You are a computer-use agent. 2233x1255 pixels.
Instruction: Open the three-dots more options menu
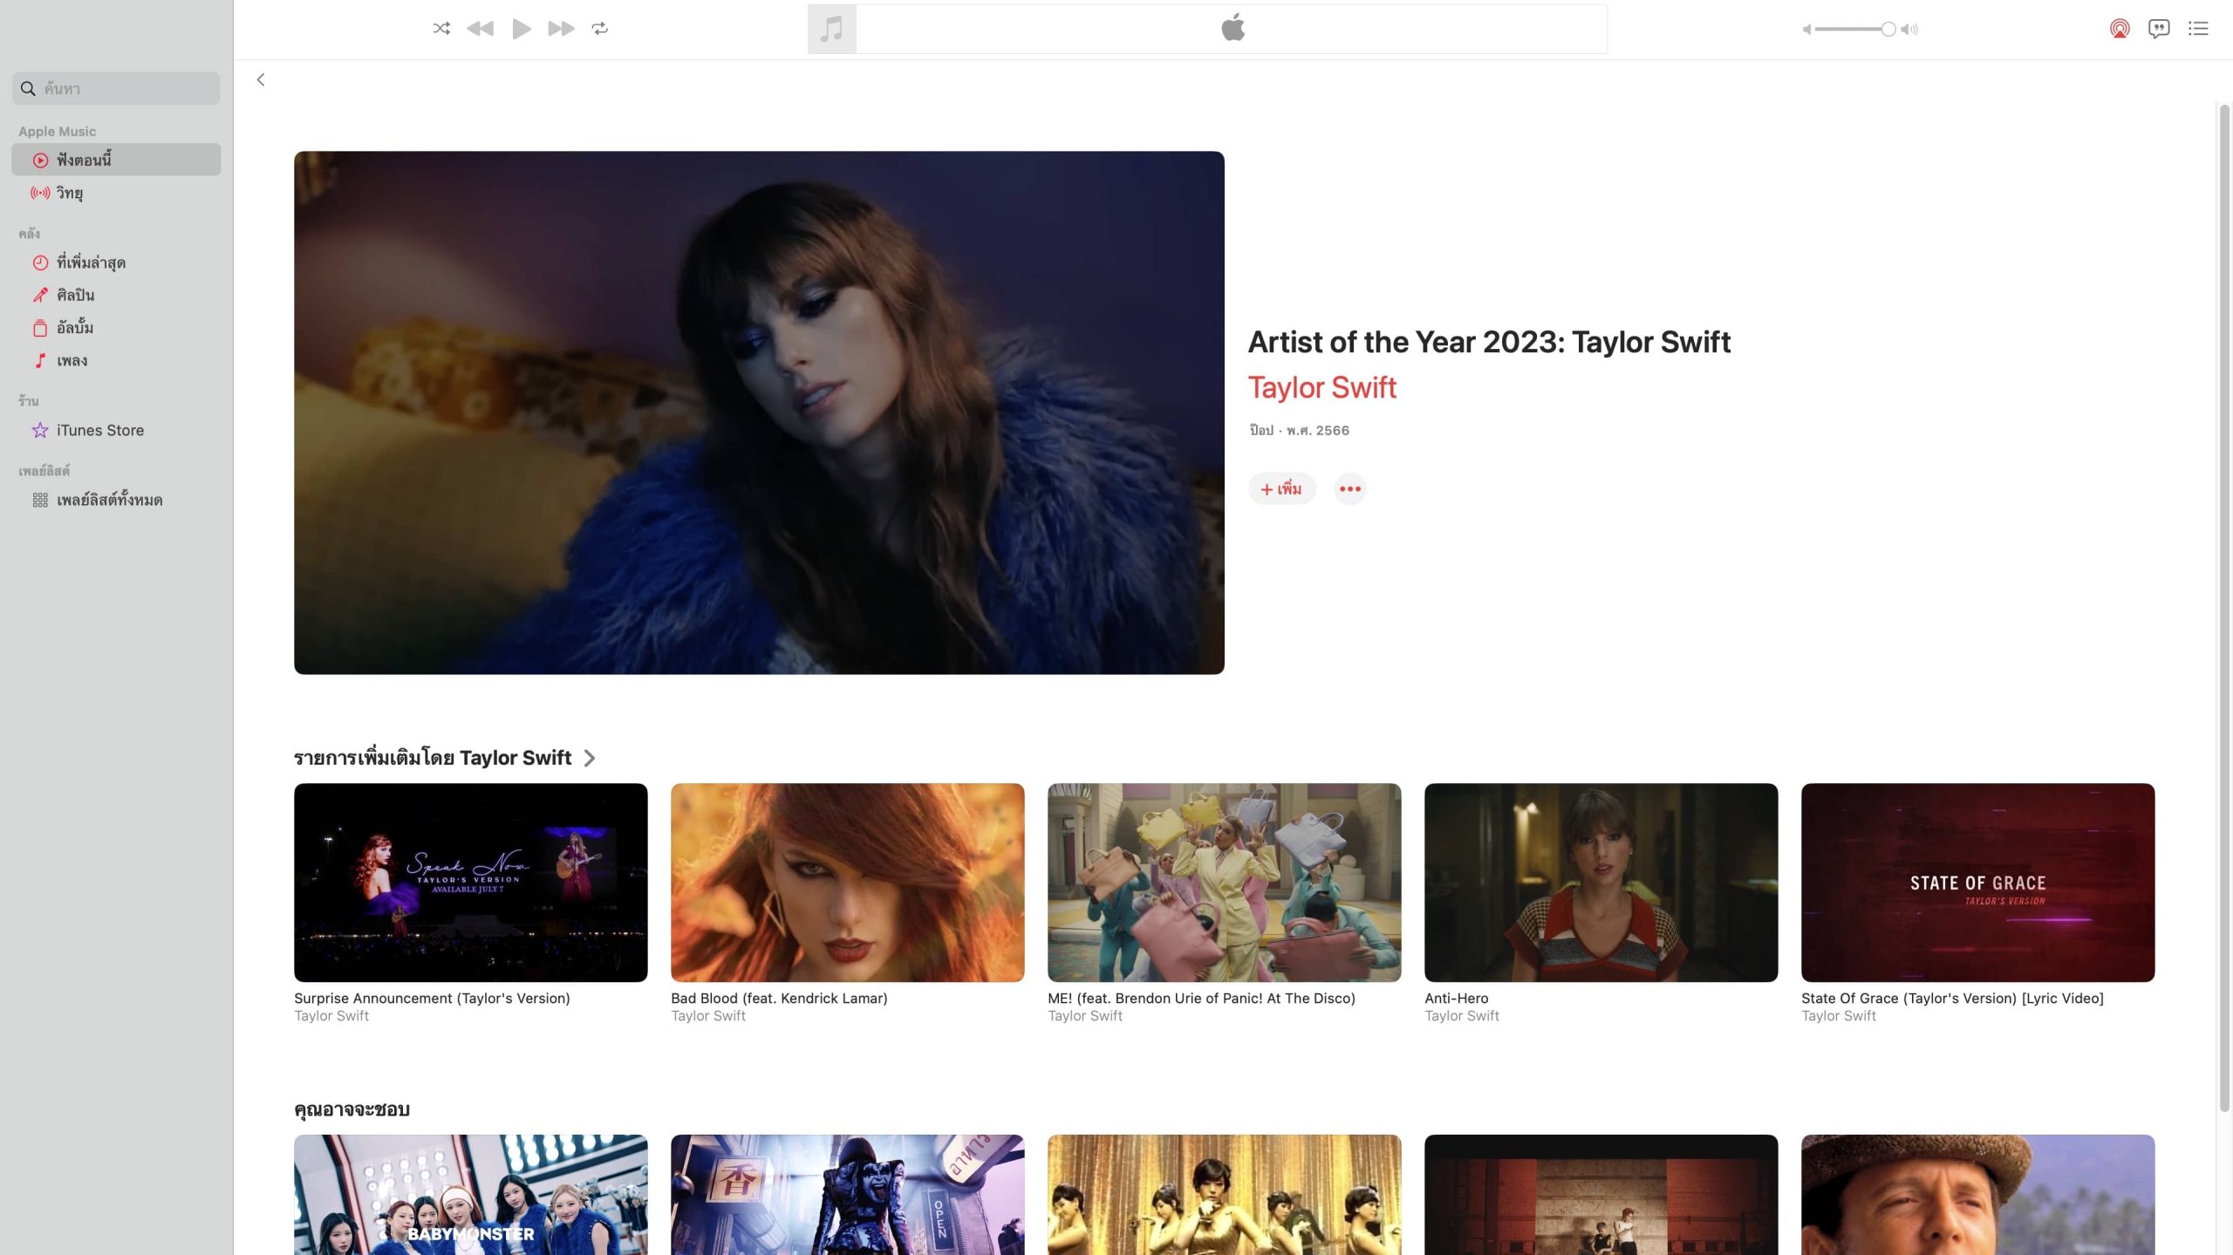pos(1349,488)
